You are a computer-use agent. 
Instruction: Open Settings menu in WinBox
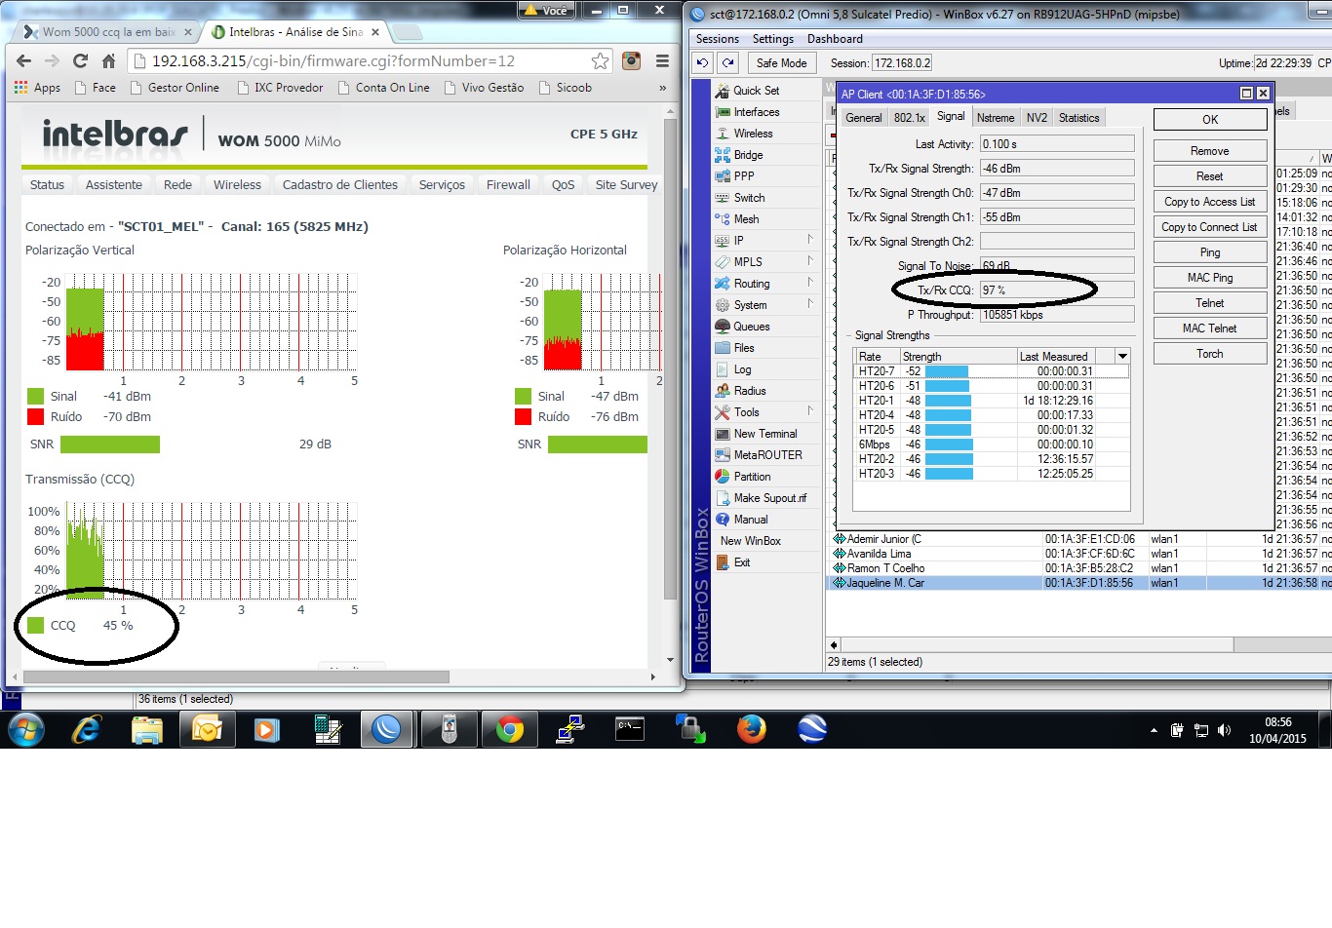[x=773, y=39]
